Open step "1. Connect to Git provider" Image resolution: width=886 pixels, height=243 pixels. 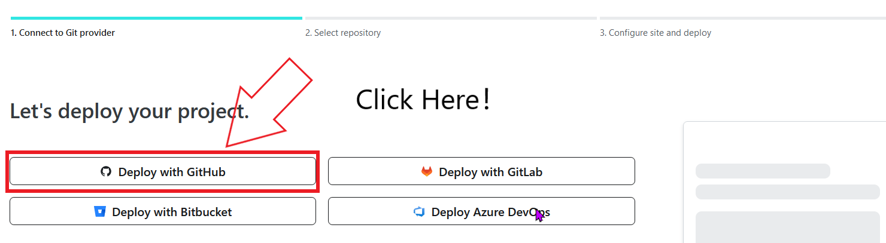(63, 33)
